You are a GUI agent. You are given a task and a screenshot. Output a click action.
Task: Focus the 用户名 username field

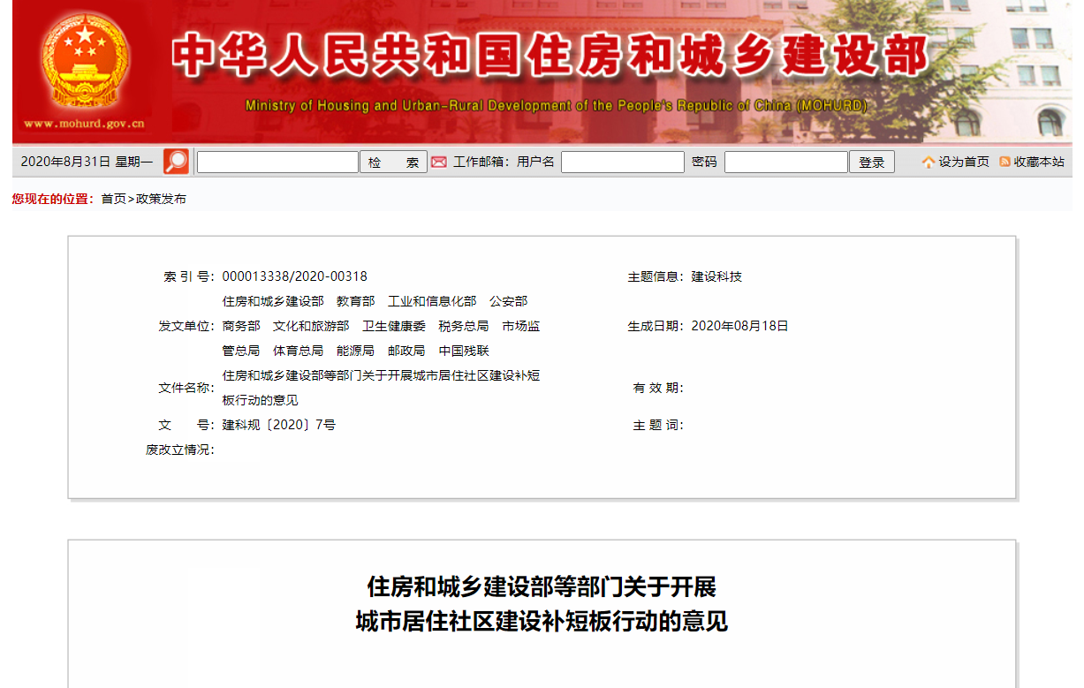point(623,163)
